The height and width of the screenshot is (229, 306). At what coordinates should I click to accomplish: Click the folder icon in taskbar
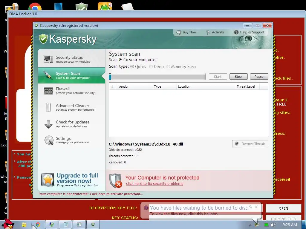click(24, 225)
